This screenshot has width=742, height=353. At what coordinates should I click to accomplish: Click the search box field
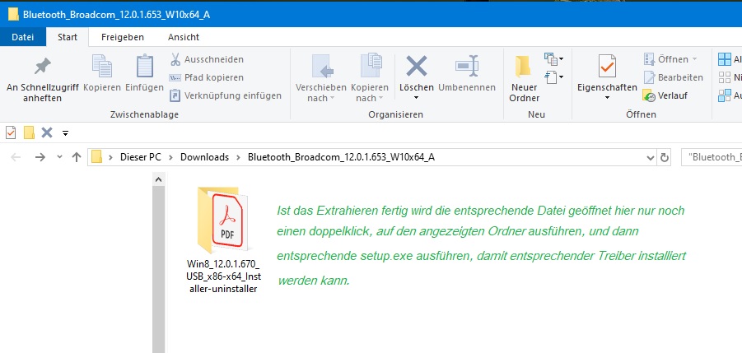point(712,157)
